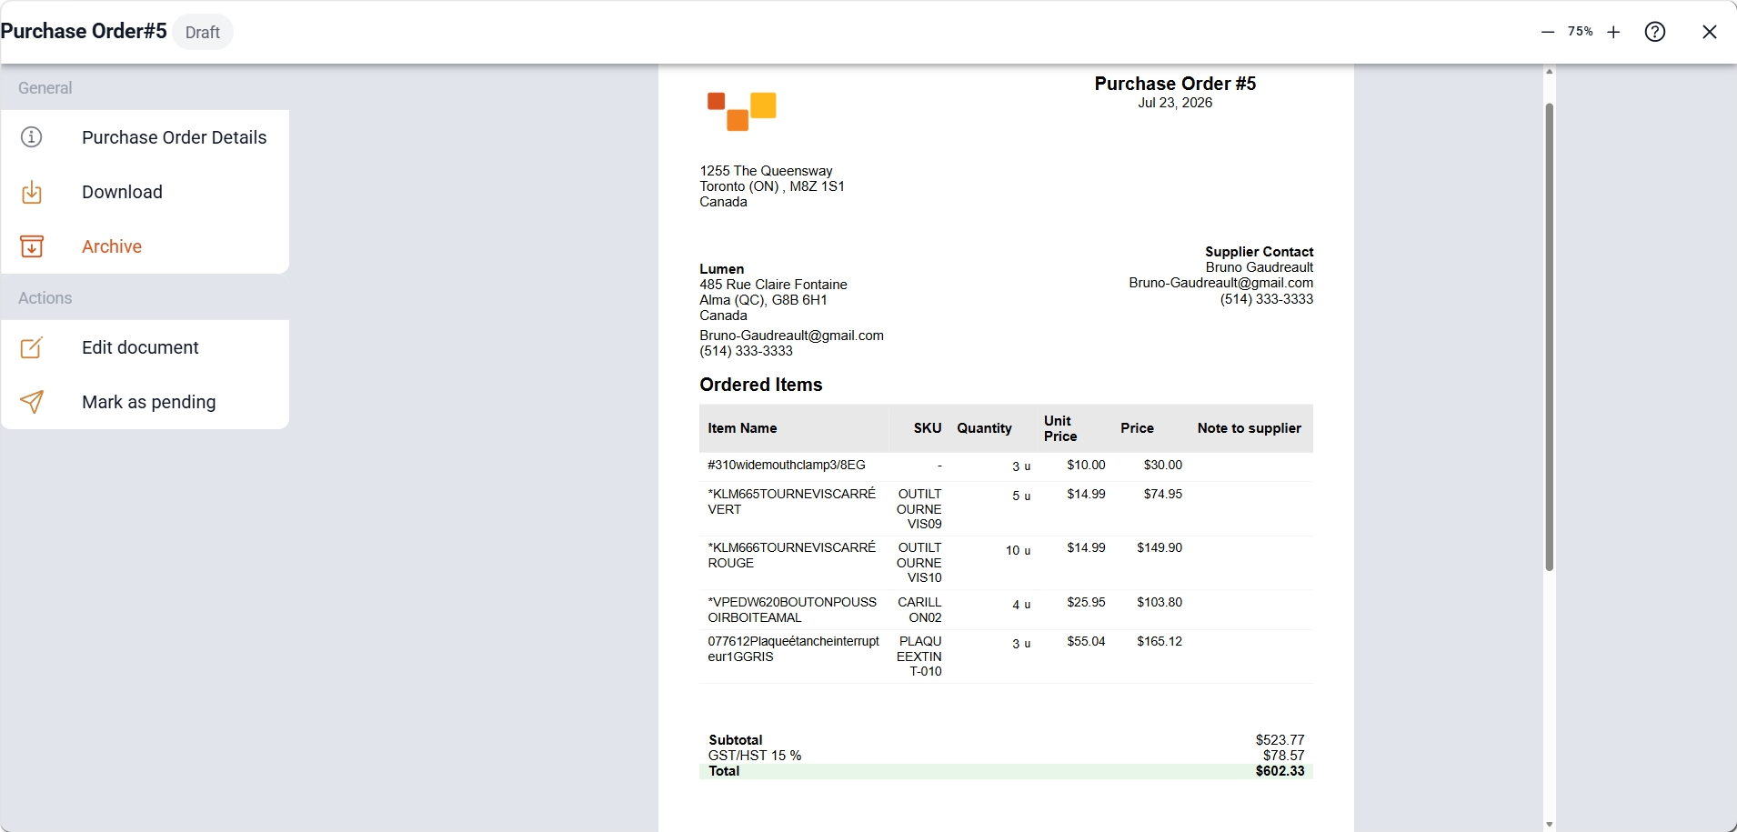Click the Supplier Contact heading

1259,252
